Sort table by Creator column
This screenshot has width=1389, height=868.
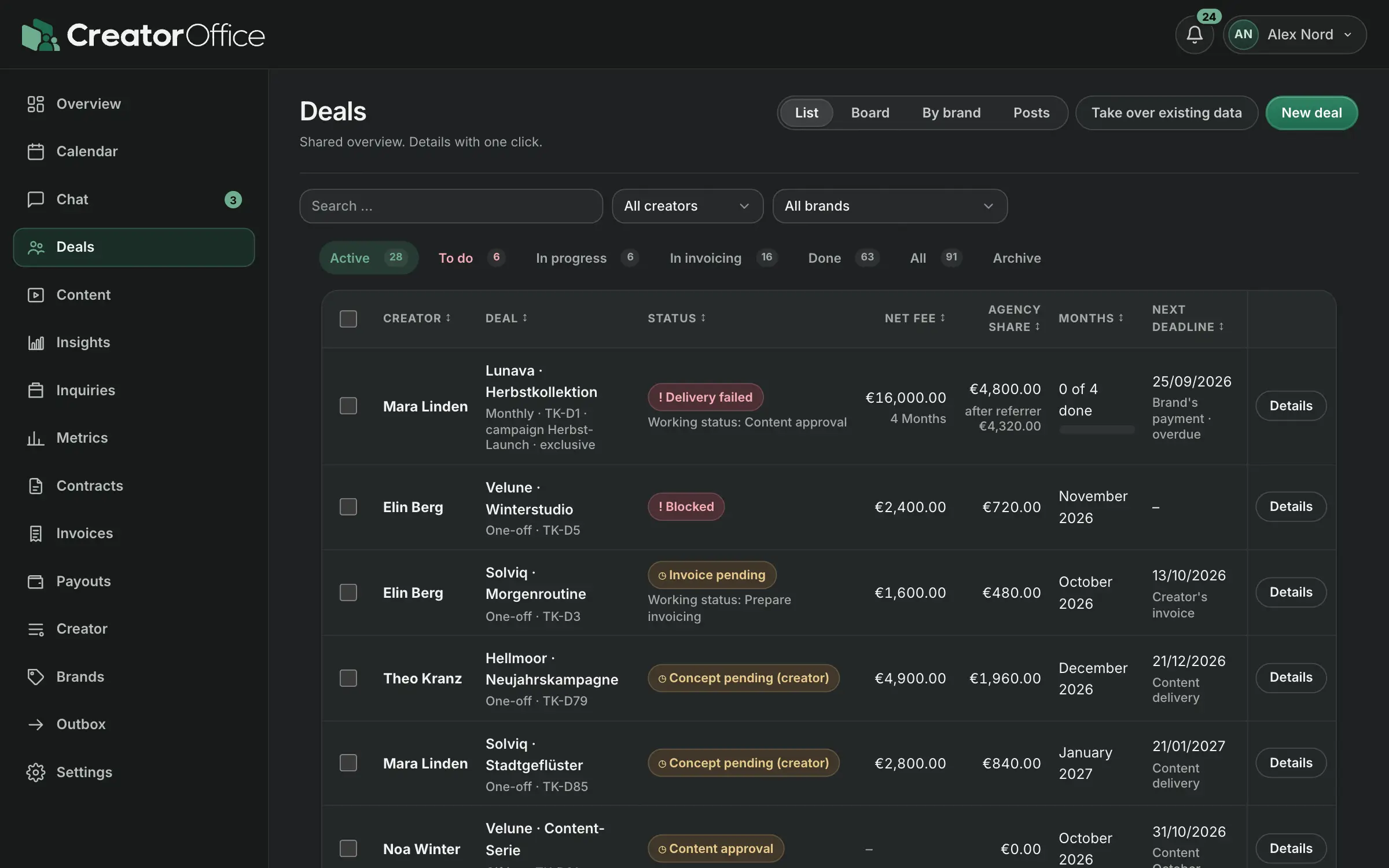pyautogui.click(x=417, y=318)
